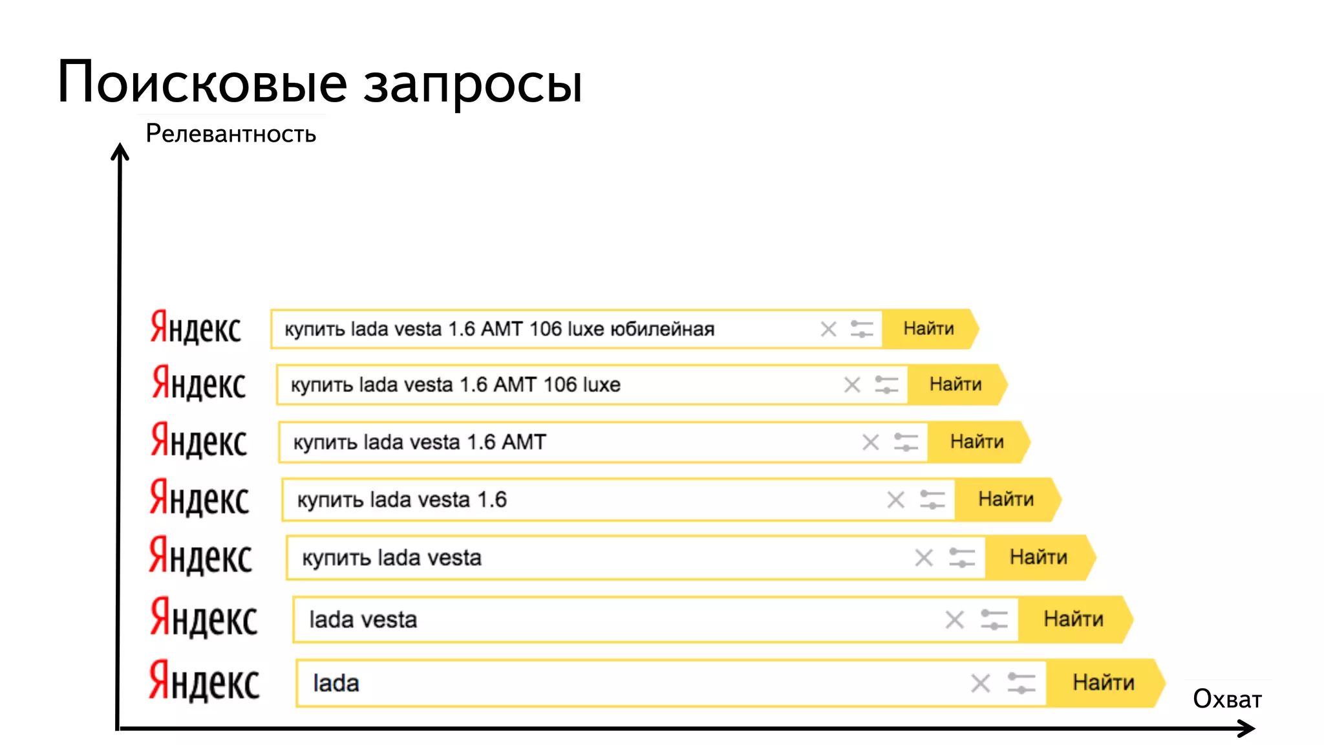Screen dimensions: 1324x745
Task: Open the settings sliders icon in the query bar ending in AMT
Action: (906, 442)
